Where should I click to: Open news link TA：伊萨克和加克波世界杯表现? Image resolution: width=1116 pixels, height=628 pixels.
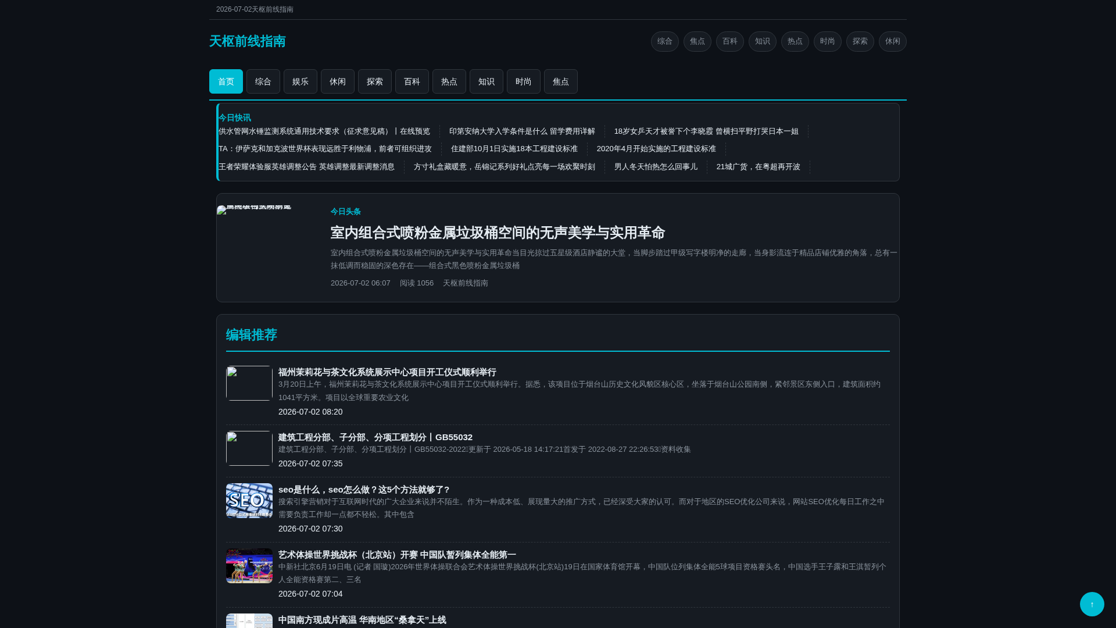325,149
